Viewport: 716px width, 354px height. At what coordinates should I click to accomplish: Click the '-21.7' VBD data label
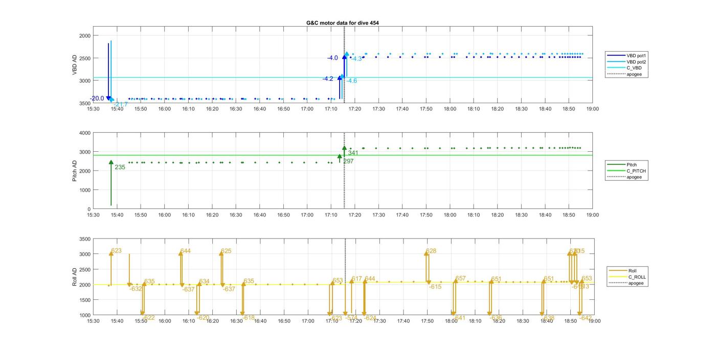pyautogui.click(x=121, y=104)
